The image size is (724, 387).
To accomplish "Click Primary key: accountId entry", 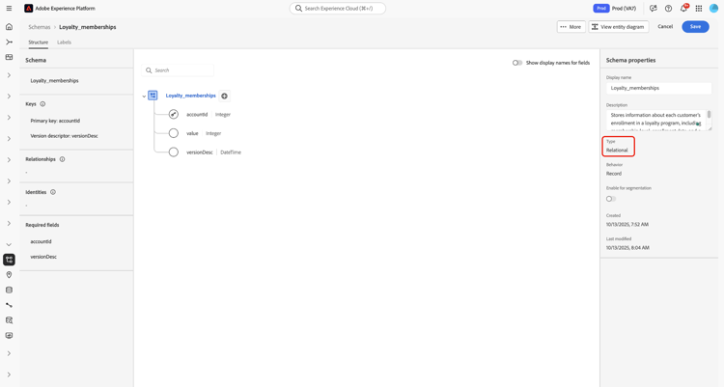I will (x=55, y=121).
